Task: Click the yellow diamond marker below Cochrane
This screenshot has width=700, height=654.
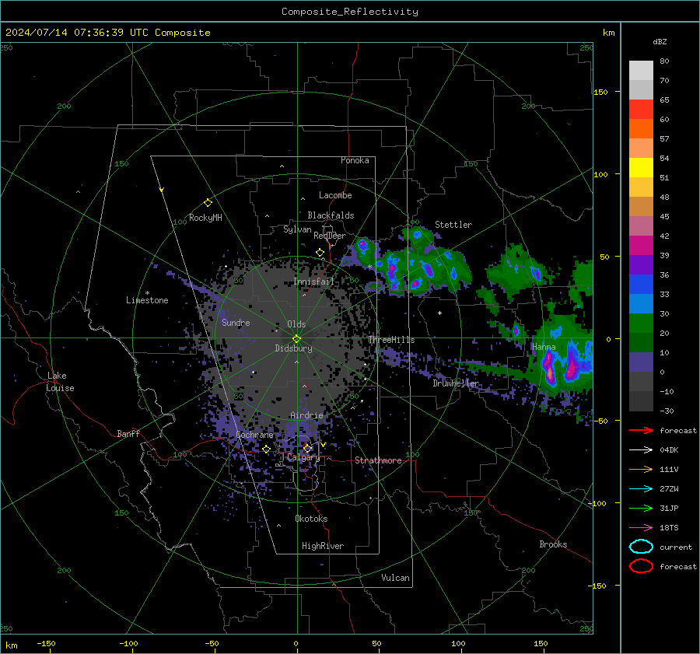Action: coord(266,449)
